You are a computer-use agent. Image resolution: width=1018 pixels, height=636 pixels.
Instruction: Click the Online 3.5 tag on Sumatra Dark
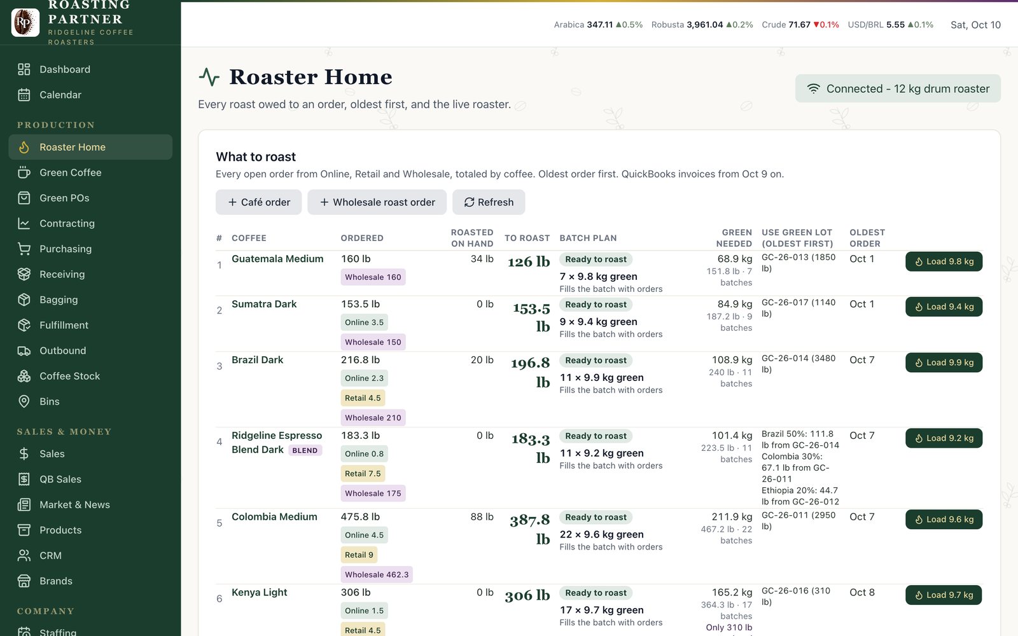[364, 322]
